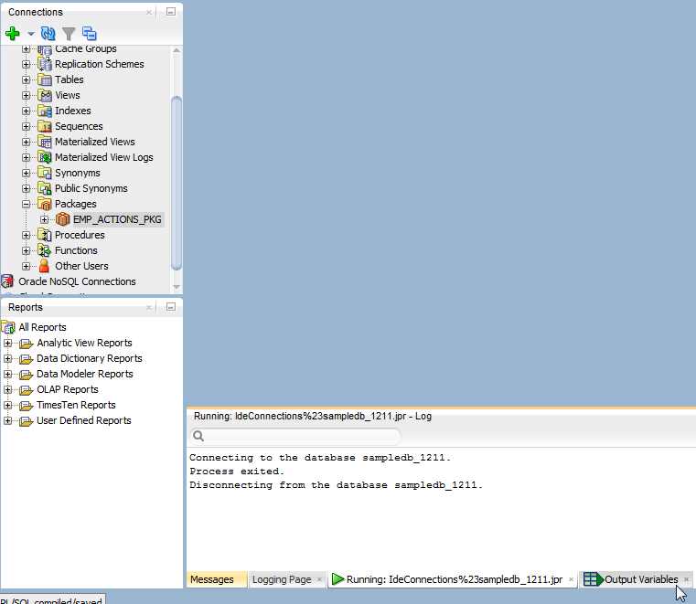This screenshot has height=604, width=696.
Task: Expand the Sequences node
Action: (27, 126)
